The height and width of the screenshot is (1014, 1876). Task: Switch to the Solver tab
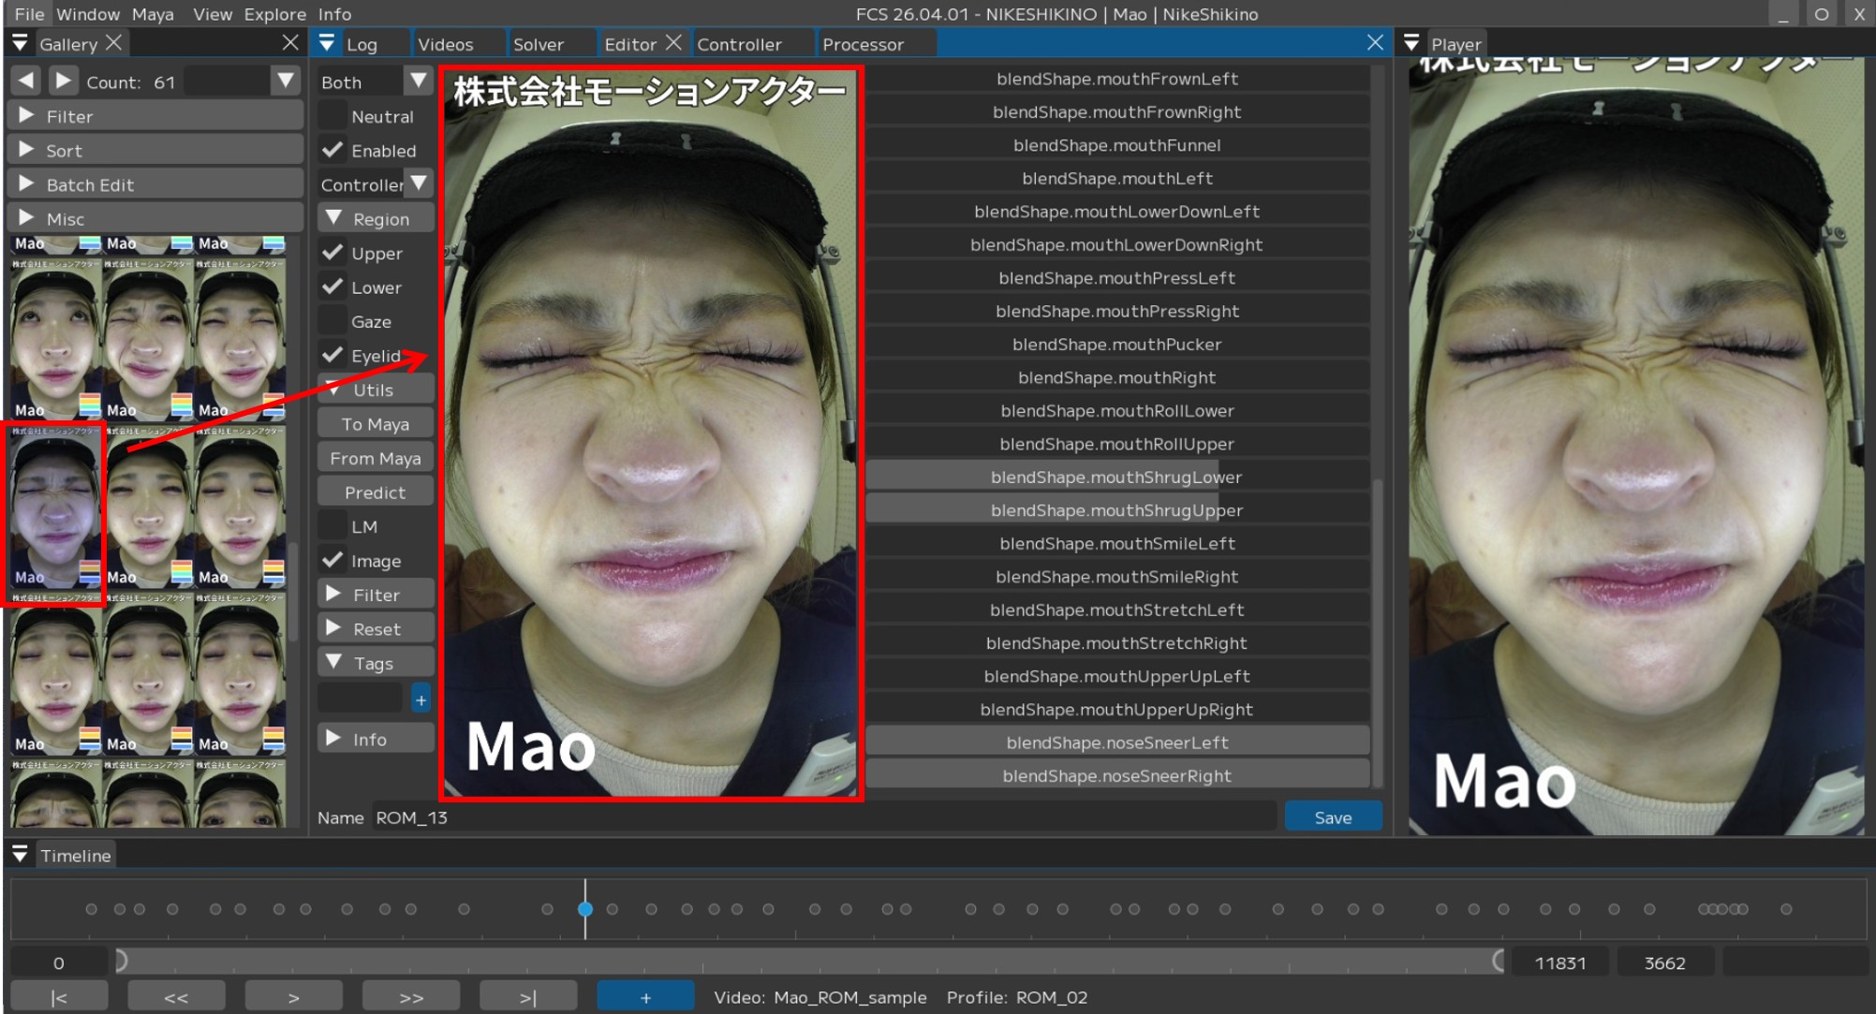pos(539,44)
